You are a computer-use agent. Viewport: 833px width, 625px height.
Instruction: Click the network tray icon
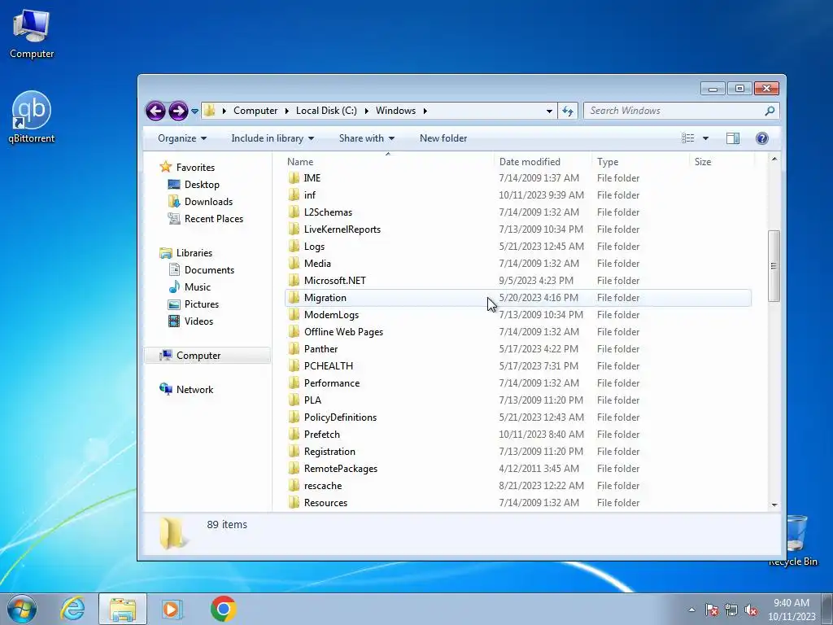click(731, 610)
